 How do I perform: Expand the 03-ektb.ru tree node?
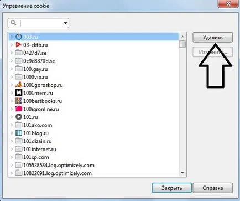[12, 45]
